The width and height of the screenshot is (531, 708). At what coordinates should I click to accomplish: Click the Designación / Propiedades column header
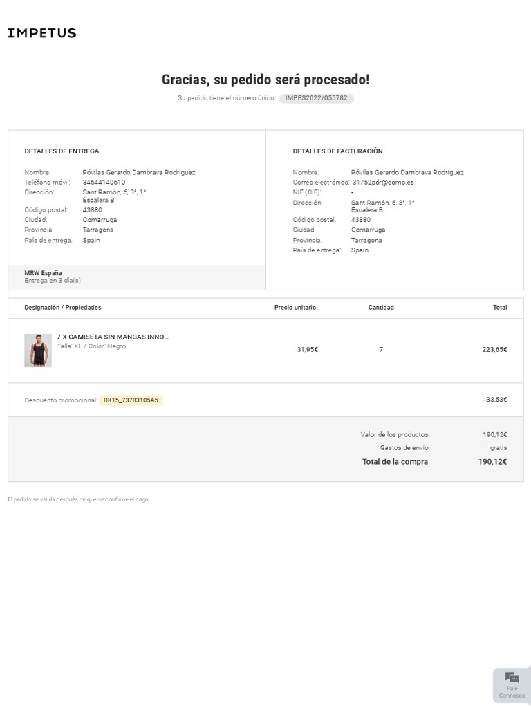[63, 308]
